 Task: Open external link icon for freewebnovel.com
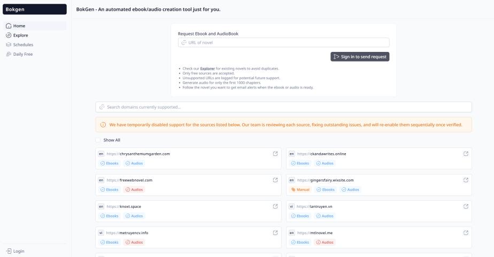[x=275, y=180]
